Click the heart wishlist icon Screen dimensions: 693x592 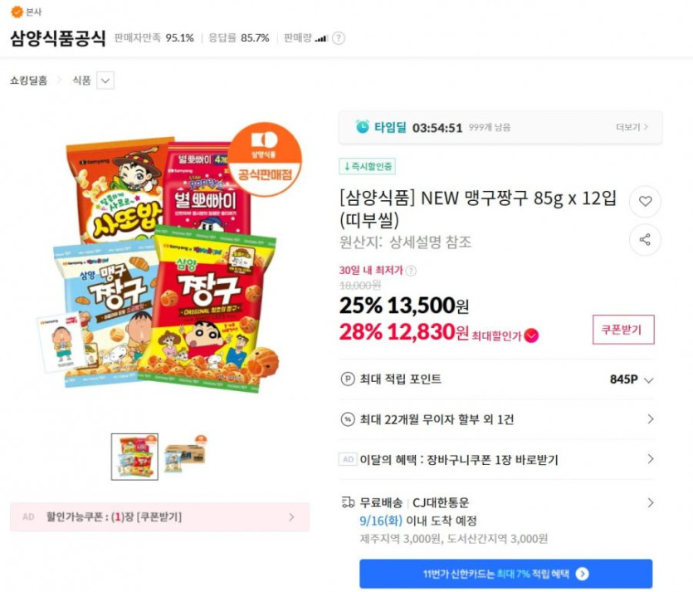[x=645, y=201]
